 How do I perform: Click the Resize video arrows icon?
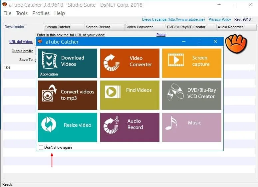click(x=49, y=124)
